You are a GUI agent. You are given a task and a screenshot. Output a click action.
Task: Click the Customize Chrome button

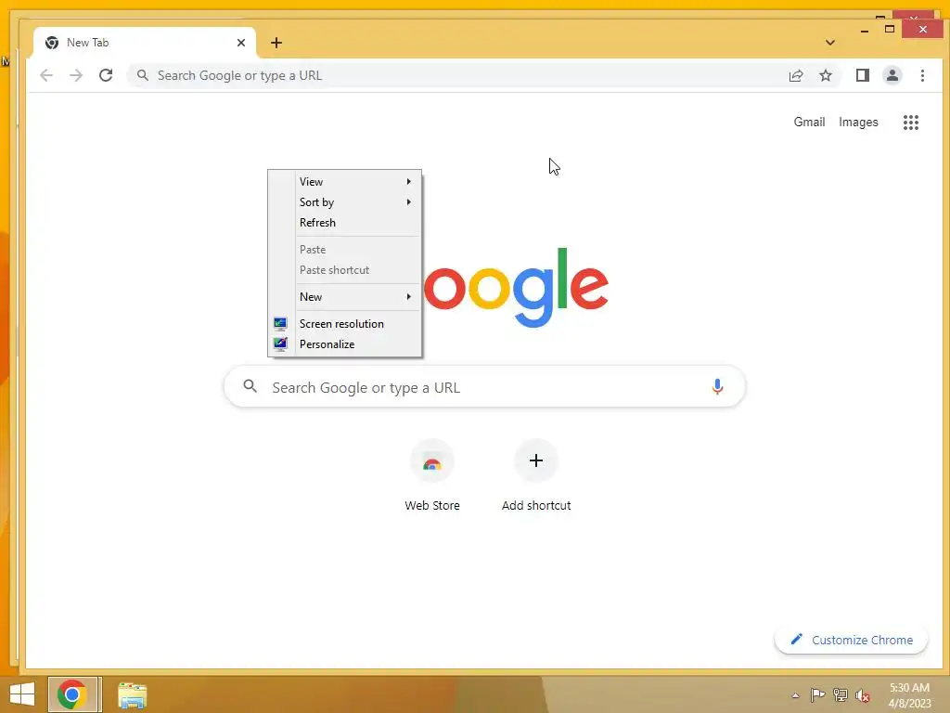pyautogui.click(x=852, y=640)
